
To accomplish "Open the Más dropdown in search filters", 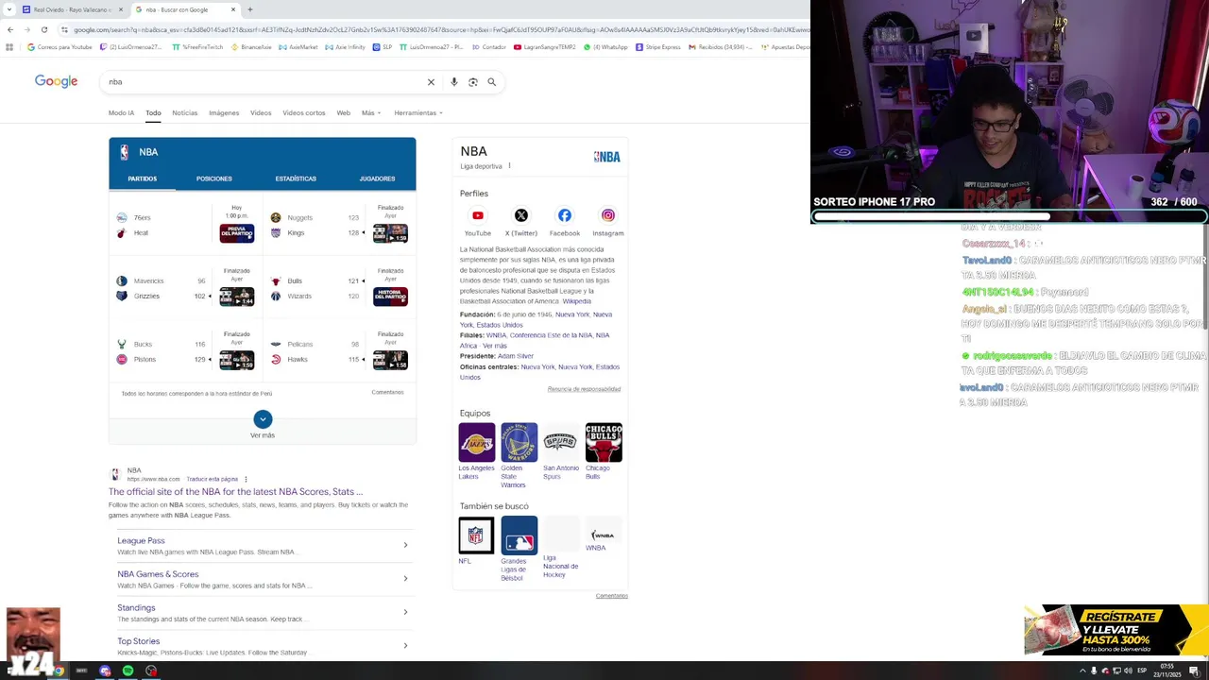I will click(x=371, y=112).
